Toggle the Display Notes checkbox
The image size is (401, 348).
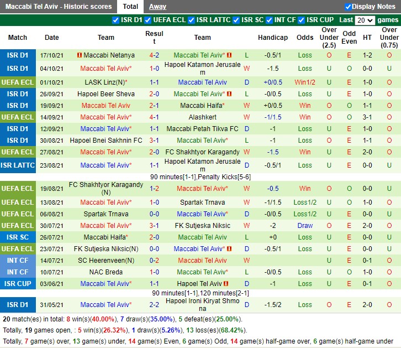[x=348, y=7]
